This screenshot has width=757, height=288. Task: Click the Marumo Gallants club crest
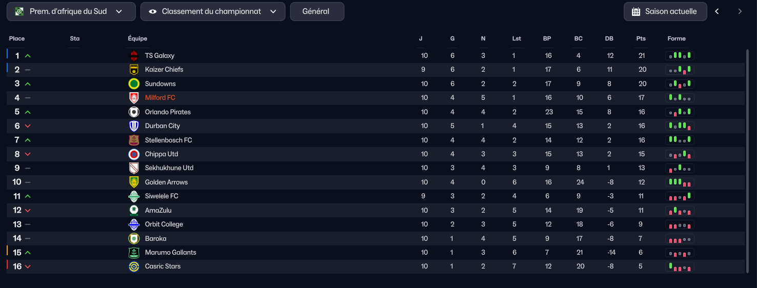click(134, 252)
